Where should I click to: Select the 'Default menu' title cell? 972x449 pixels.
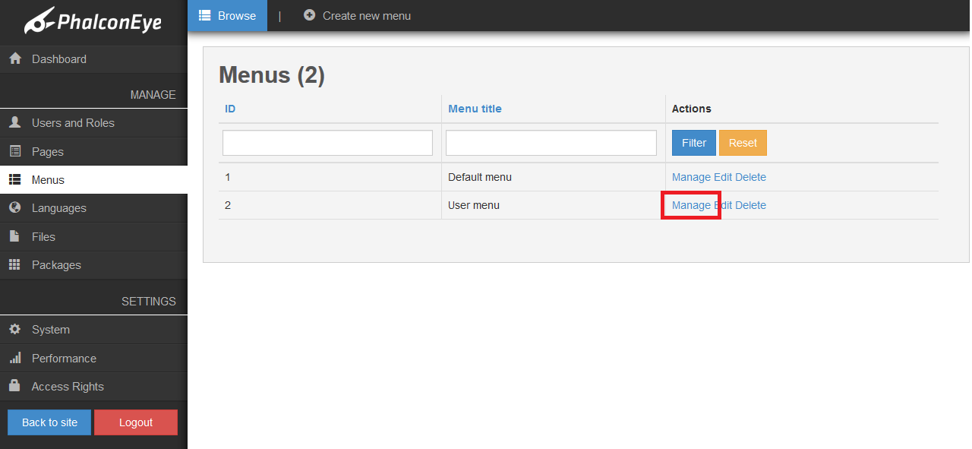[554, 177]
